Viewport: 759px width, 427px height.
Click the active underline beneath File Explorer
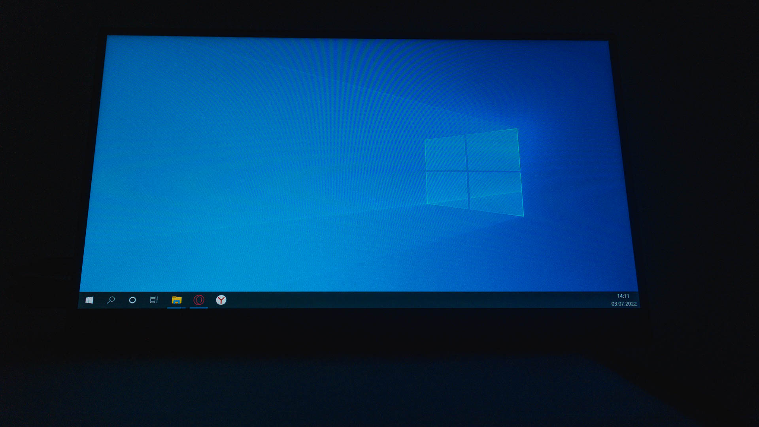coord(176,307)
